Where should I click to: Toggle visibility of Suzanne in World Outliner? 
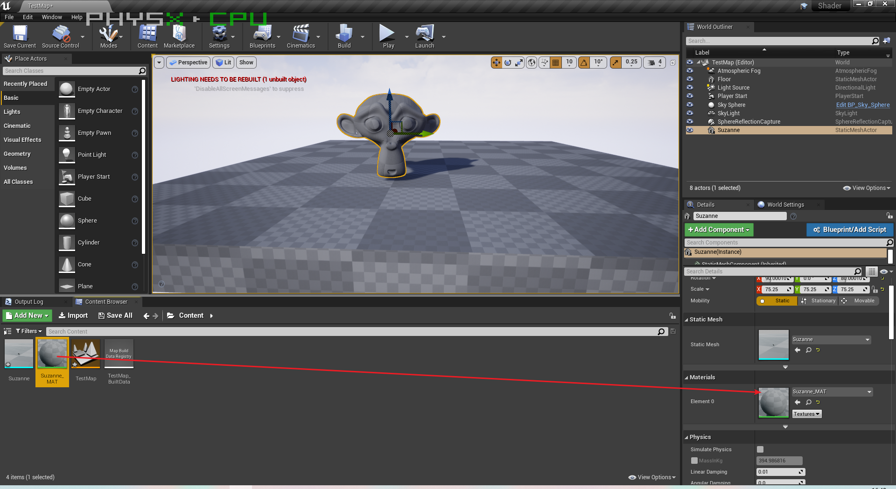[690, 130]
